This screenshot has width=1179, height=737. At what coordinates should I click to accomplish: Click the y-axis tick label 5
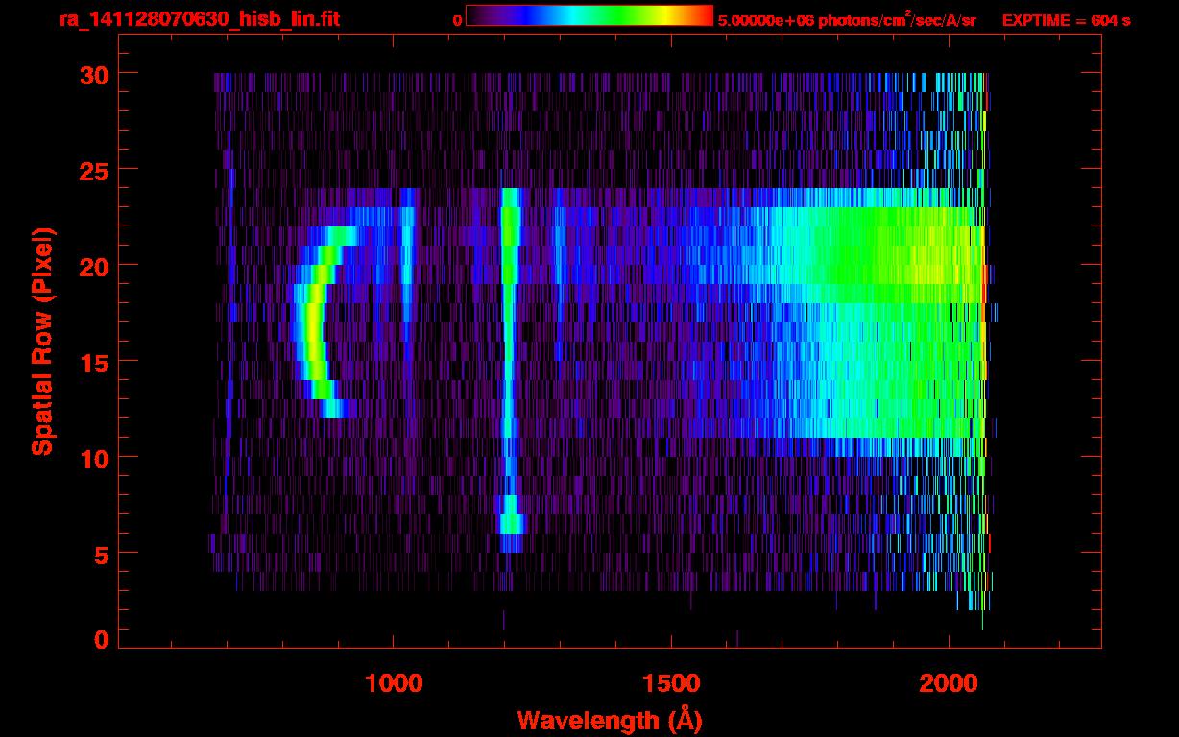coord(101,554)
